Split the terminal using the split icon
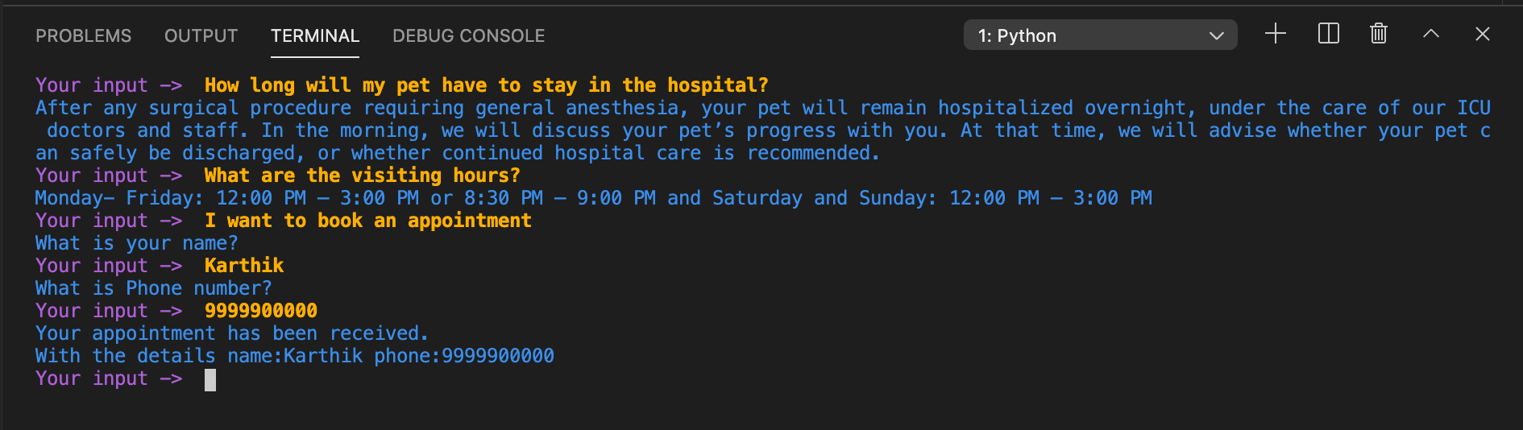 tap(1329, 34)
